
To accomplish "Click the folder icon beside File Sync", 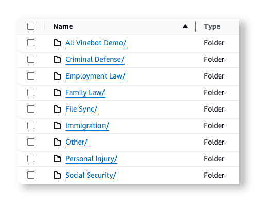I will pos(57,109).
